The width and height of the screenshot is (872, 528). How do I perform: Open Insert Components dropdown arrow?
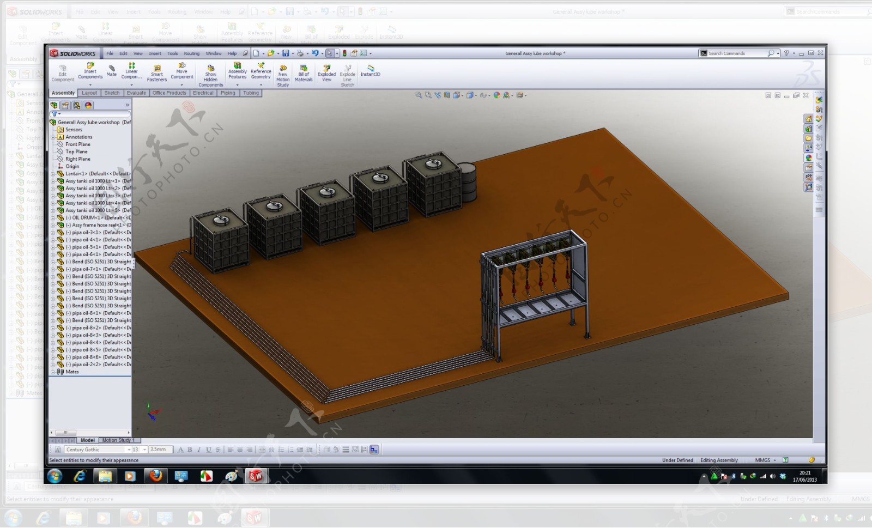click(x=90, y=85)
